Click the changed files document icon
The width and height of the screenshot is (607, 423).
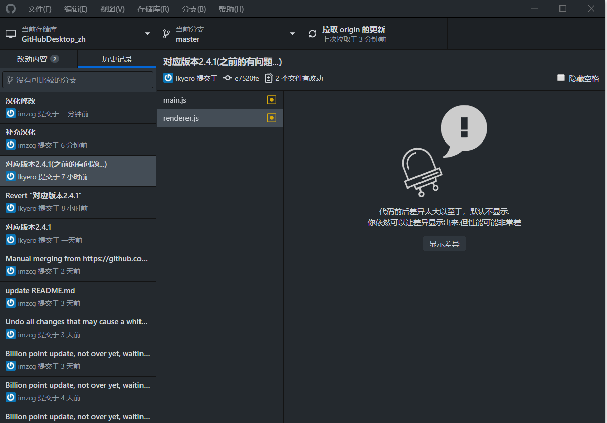tap(269, 78)
